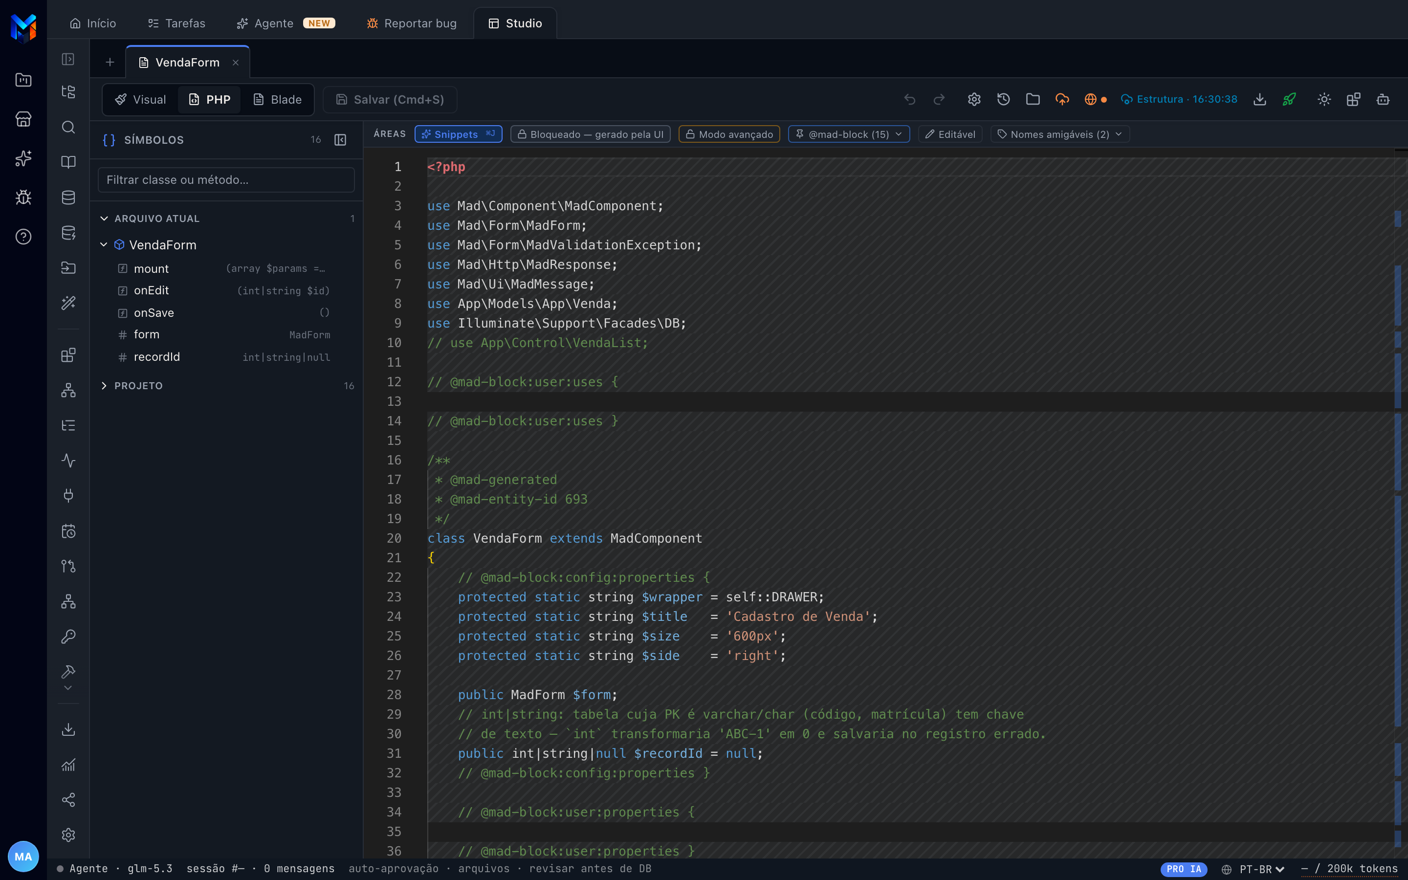Open the version history clock icon
This screenshot has width=1408, height=880.
pyautogui.click(x=1003, y=100)
